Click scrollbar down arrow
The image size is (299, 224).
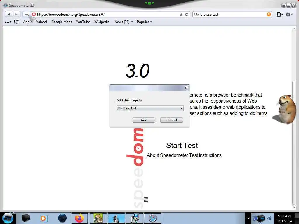point(294,207)
